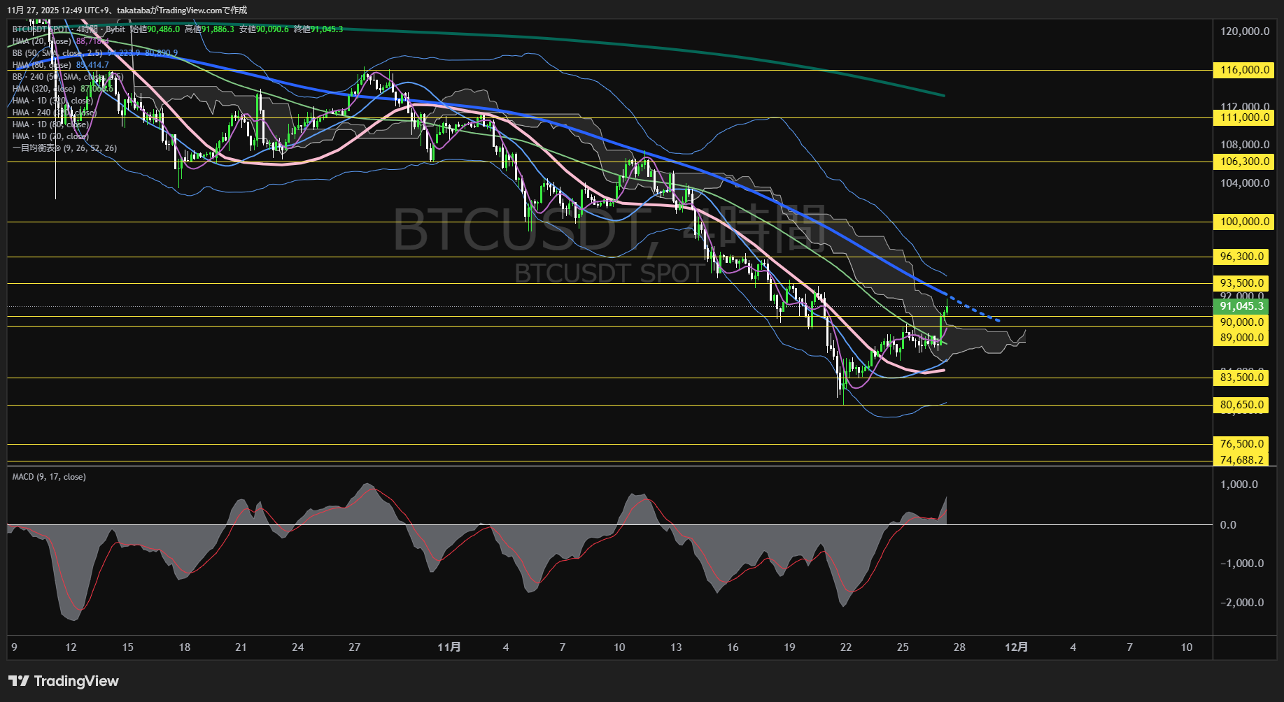
Task: Click the yellow 83,500.0 price level label
Action: pos(1241,377)
